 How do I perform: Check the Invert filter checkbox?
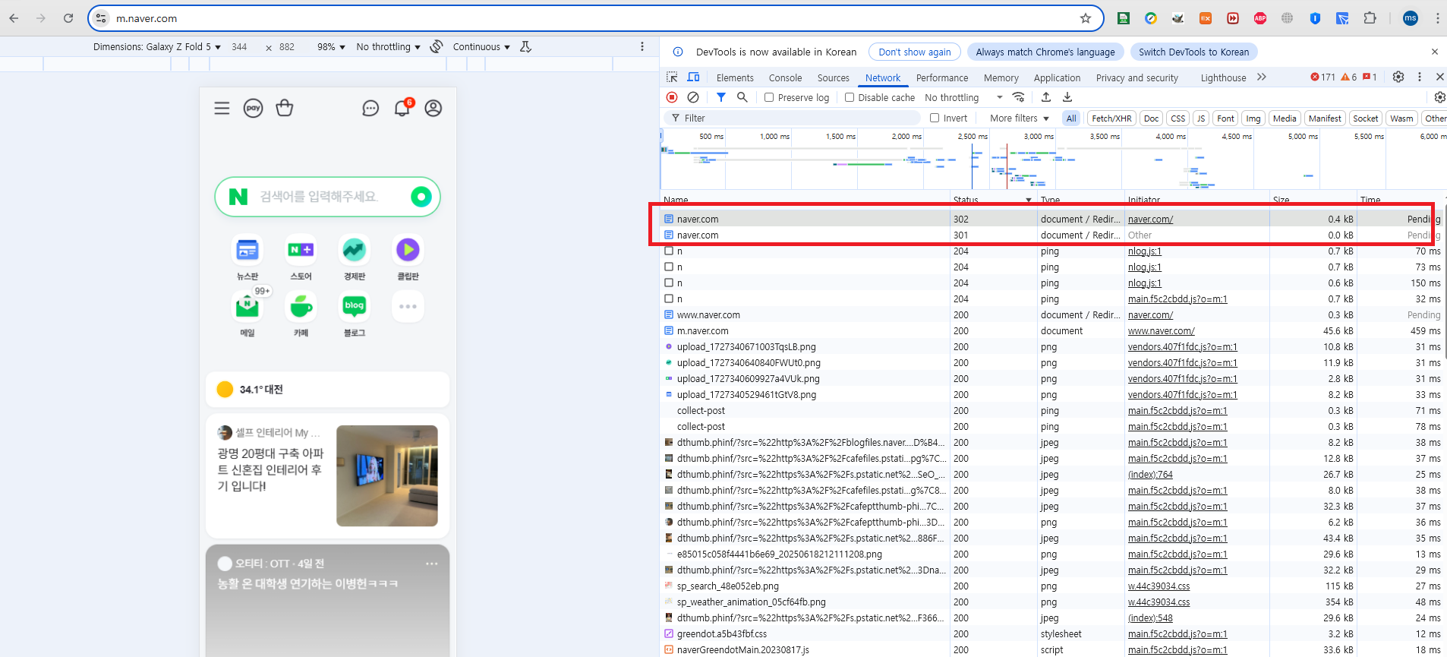935,118
